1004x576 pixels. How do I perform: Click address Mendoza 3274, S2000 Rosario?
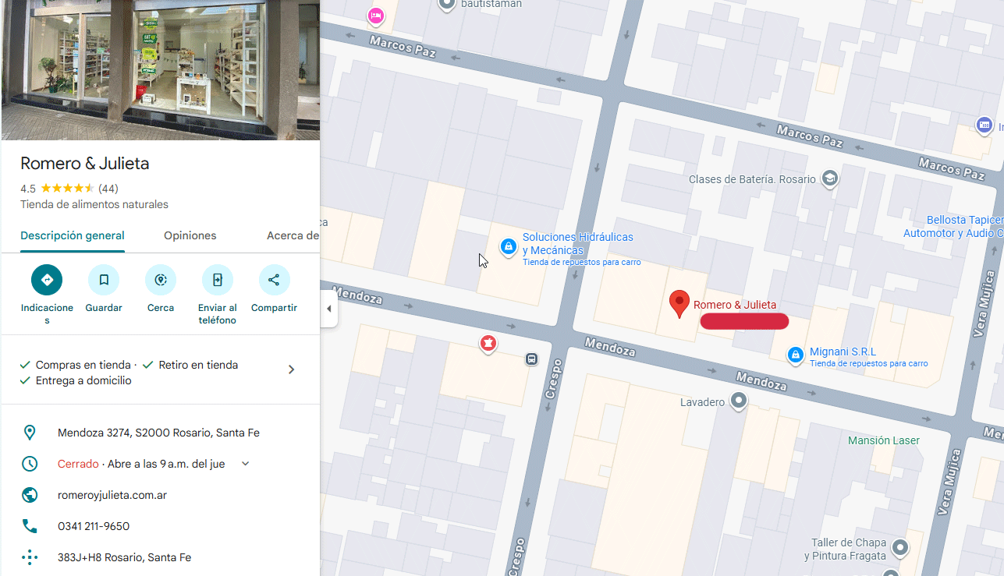click(x=158, y=433)
